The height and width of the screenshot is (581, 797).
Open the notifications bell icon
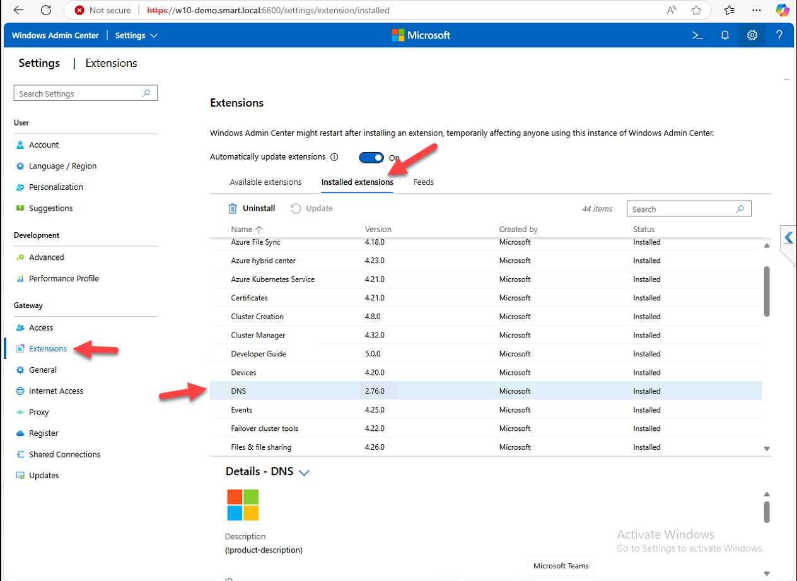pyautogui.click(x=725, y=35)
